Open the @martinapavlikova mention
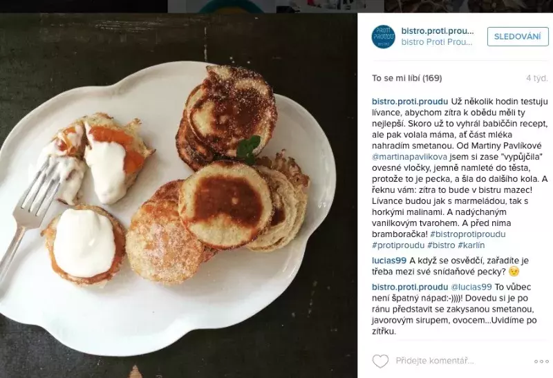This screenshot has width=553, height=378. pyautogui.click(x=409, y=157)
